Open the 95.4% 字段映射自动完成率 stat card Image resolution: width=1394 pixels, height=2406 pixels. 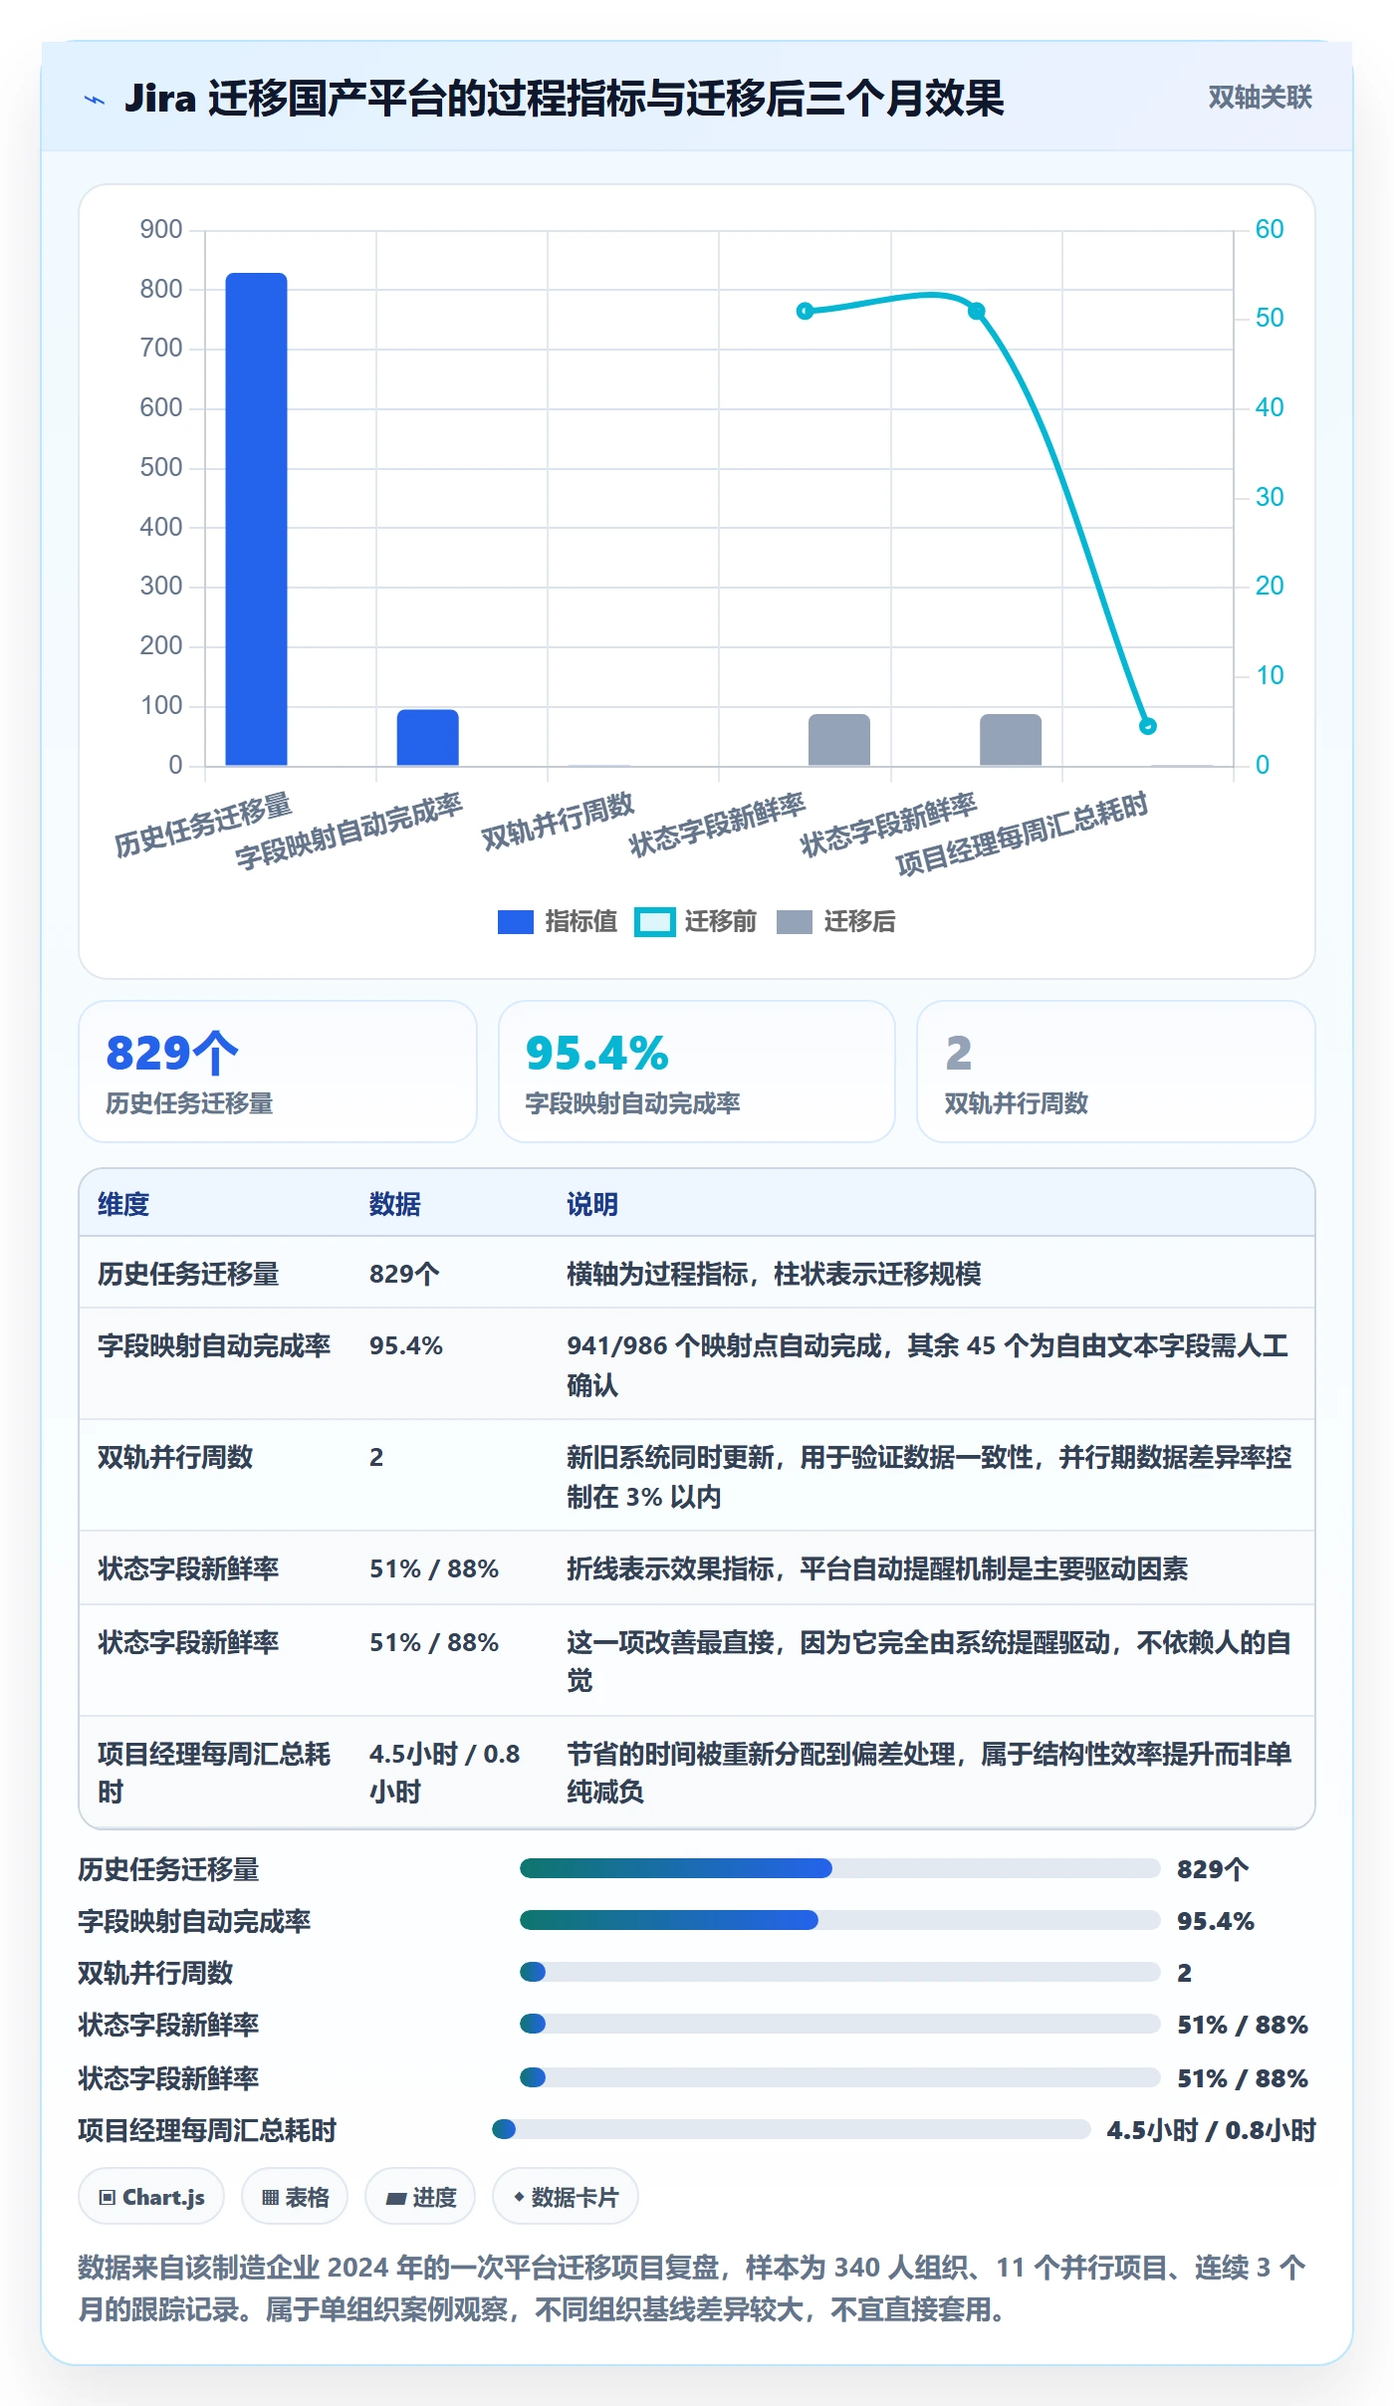pyautogui.click(x=697, y=1072)
